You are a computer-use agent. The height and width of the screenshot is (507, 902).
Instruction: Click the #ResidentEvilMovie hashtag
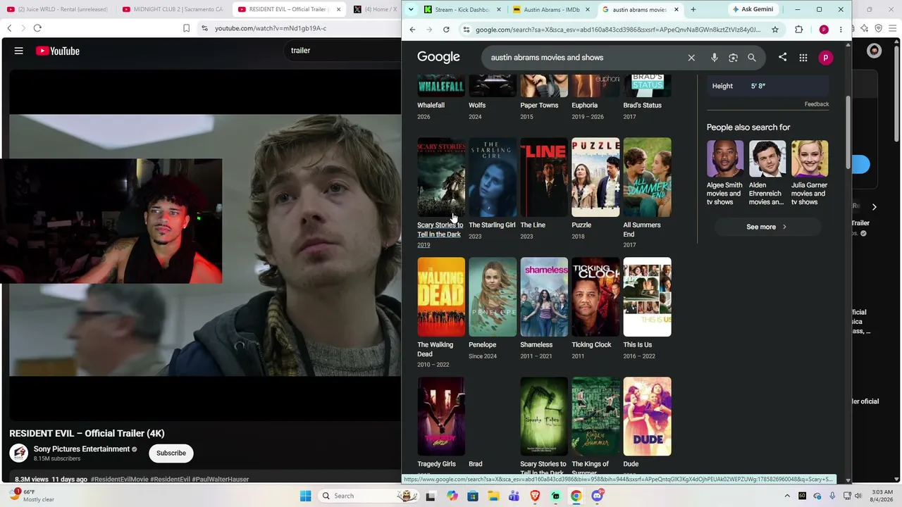pos(119,480)
